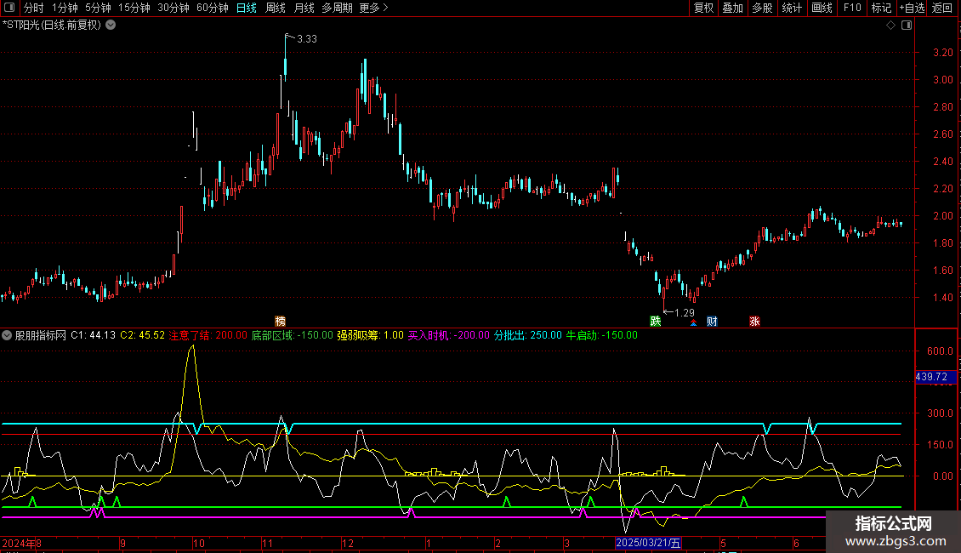The height and width of the screenshot is (553, 961).
Task: Click the C2: 45.52 value
Action: click(142, 335)
